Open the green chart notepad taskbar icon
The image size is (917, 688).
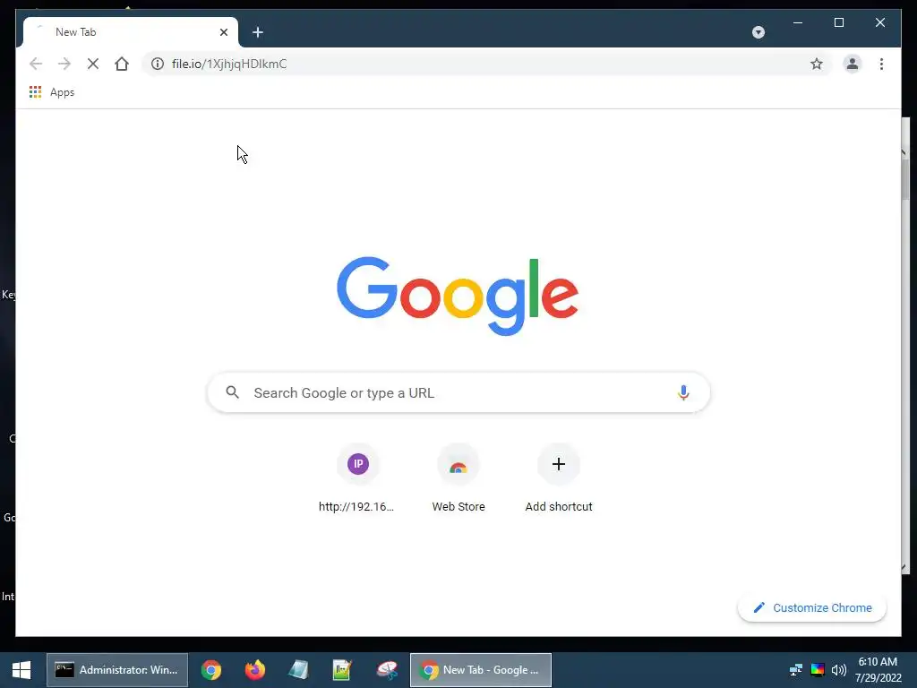pyautogui.click(x=342, y=670)
